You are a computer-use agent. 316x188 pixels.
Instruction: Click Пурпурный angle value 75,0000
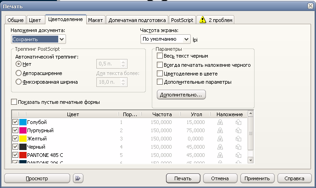[195, 130]
